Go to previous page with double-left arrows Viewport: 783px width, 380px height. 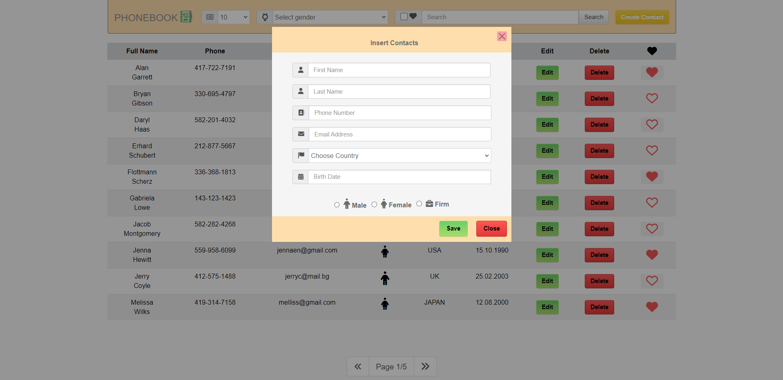[x=358, y=367]
